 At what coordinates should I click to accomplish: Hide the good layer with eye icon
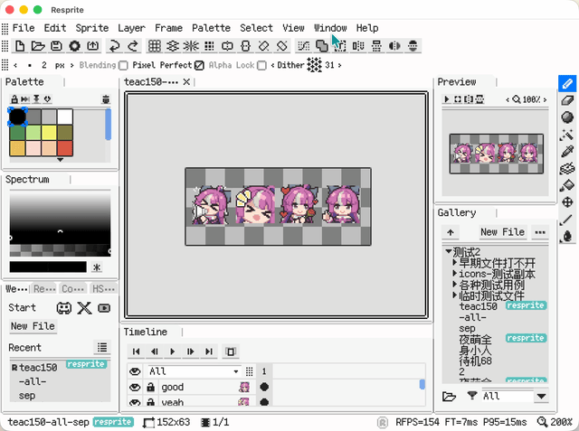click(135, 387)
